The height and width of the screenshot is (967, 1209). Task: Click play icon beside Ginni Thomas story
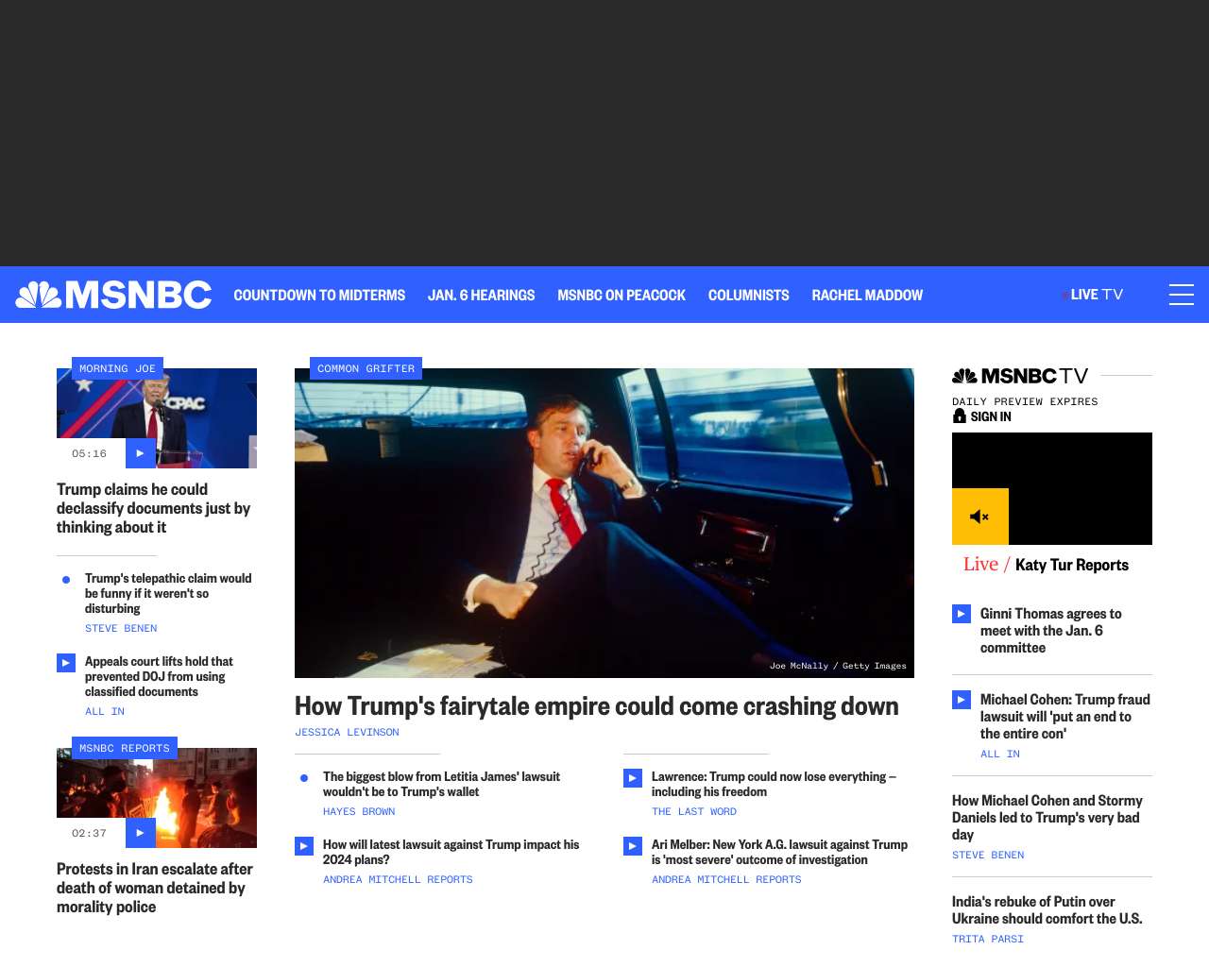point(962,614)
